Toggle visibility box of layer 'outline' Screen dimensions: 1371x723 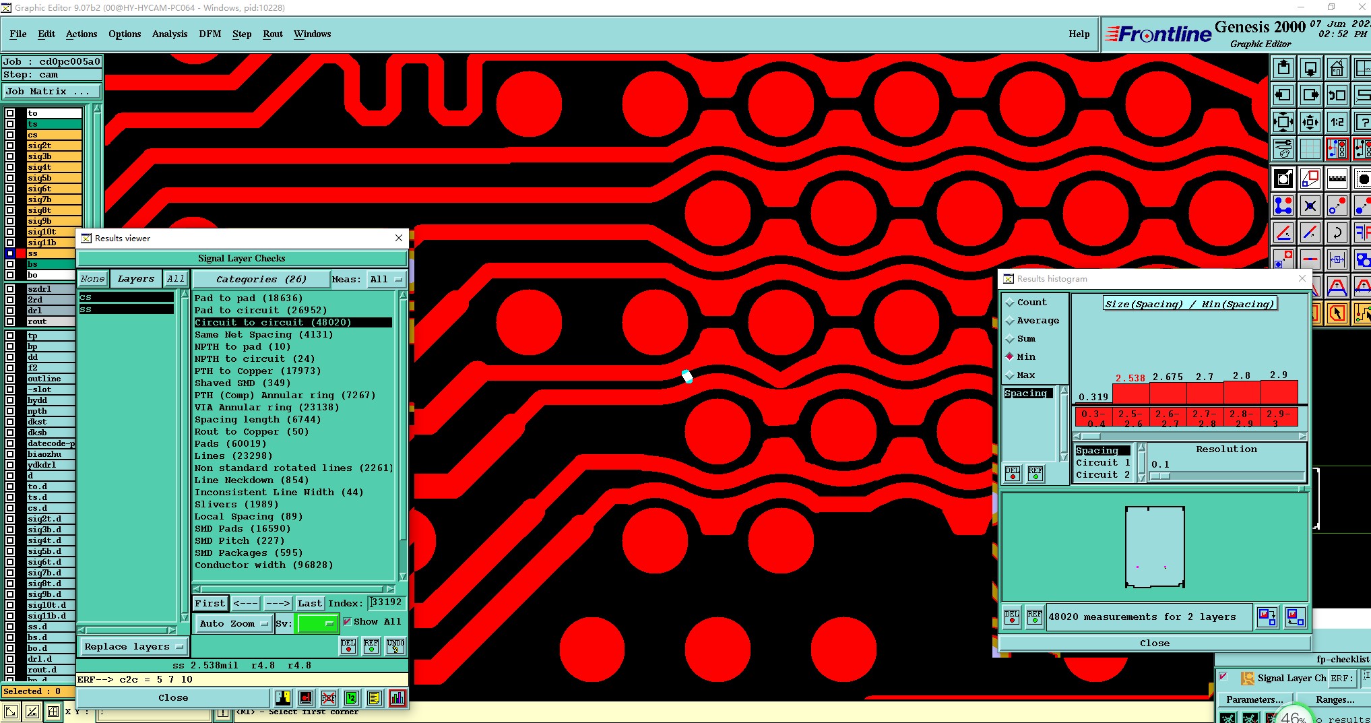pyautogui.click(x=10, y=379)
